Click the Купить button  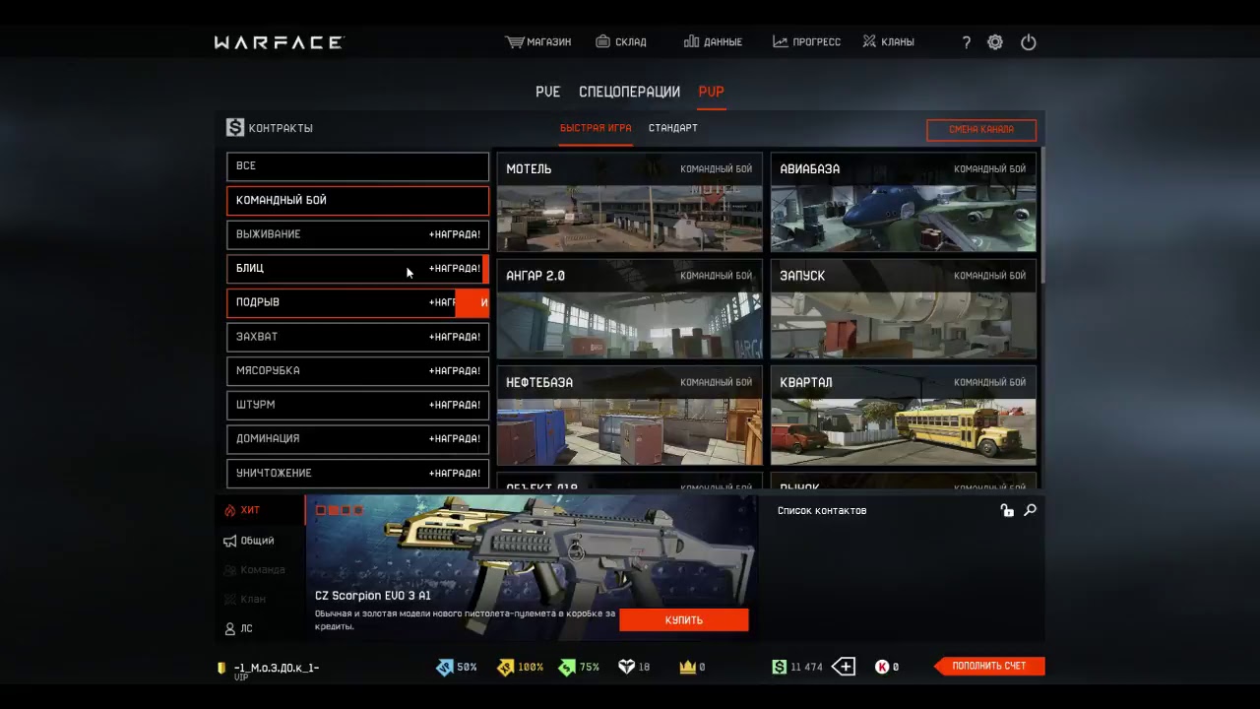pos(684,620)
